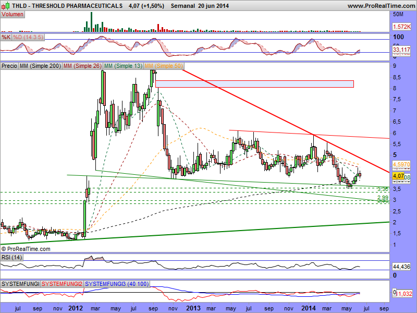Click the 4,07 (+1,50%) quote in header
417x313 pixels.
click(146, 6)
